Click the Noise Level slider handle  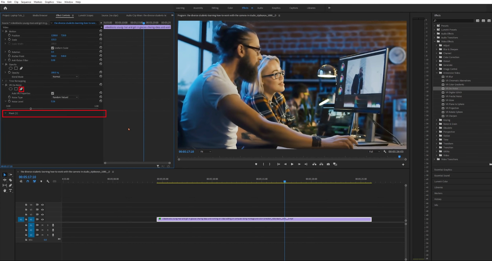[x=31, y=109]
